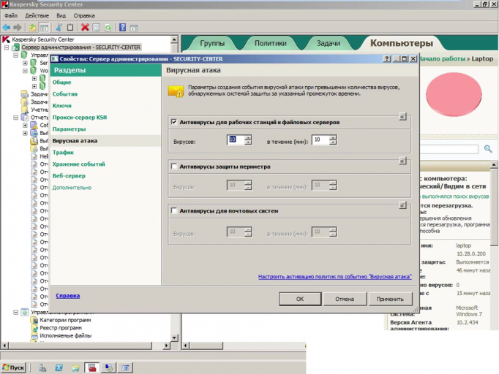Screen dimensions: 499x374
Task: Open Server Manager from the taskbar
Action: pos(42,367)
